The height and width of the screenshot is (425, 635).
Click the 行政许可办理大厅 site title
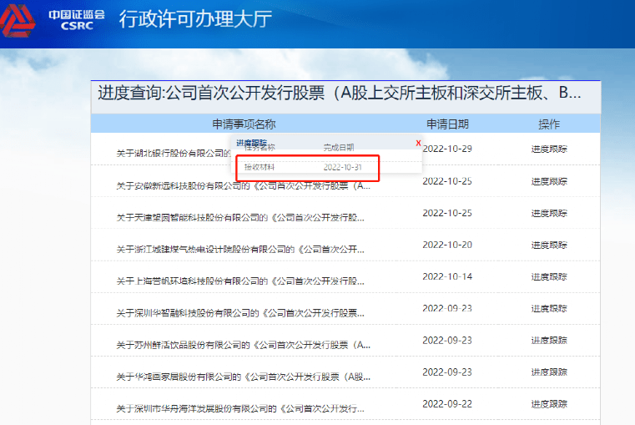[195, 19]
